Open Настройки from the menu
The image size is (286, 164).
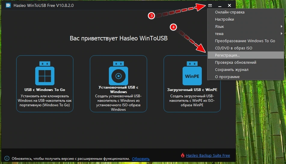coord(246,19)
